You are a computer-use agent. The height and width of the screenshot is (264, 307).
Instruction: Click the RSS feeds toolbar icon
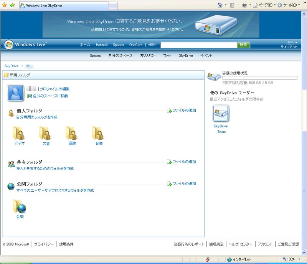pos(232,5)
